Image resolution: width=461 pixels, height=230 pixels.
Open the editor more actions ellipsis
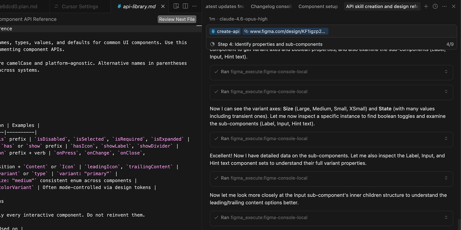[x=195, y=6]
